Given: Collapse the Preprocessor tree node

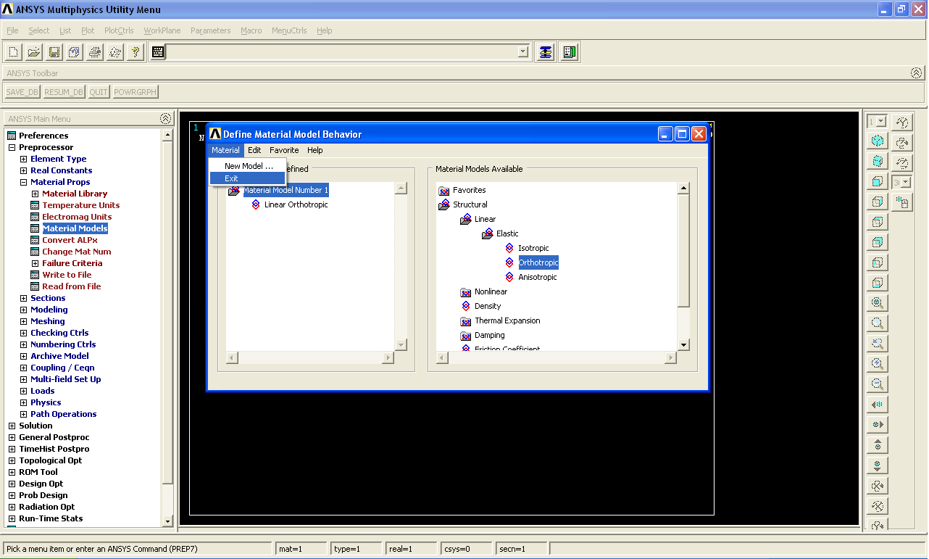Looking at the screenshot, I should click(12, 147).
